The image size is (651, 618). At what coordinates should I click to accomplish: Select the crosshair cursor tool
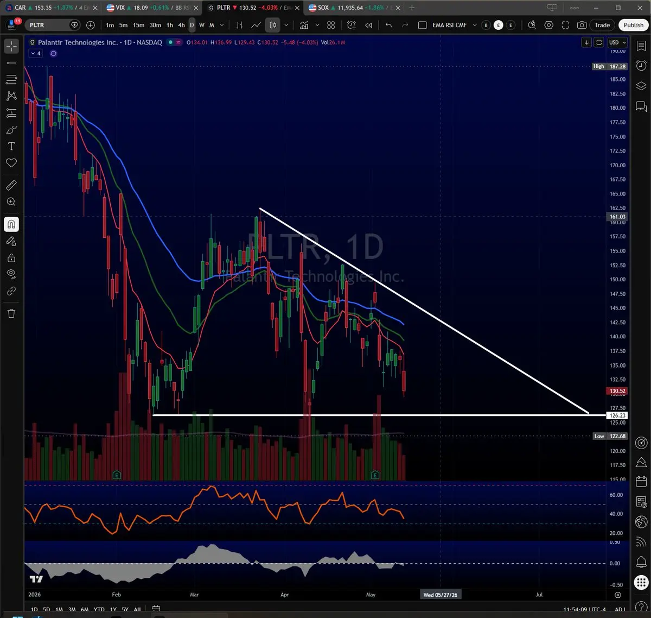pos(11,47)
